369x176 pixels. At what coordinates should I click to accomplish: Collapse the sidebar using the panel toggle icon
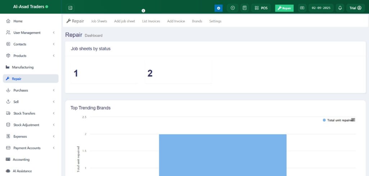tap(70, 8)
